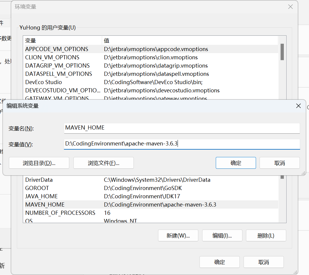The height and width of the screenshot is (275, 309).
Task: Close the 环境变量 window
Action: click(x=290, y=7)
